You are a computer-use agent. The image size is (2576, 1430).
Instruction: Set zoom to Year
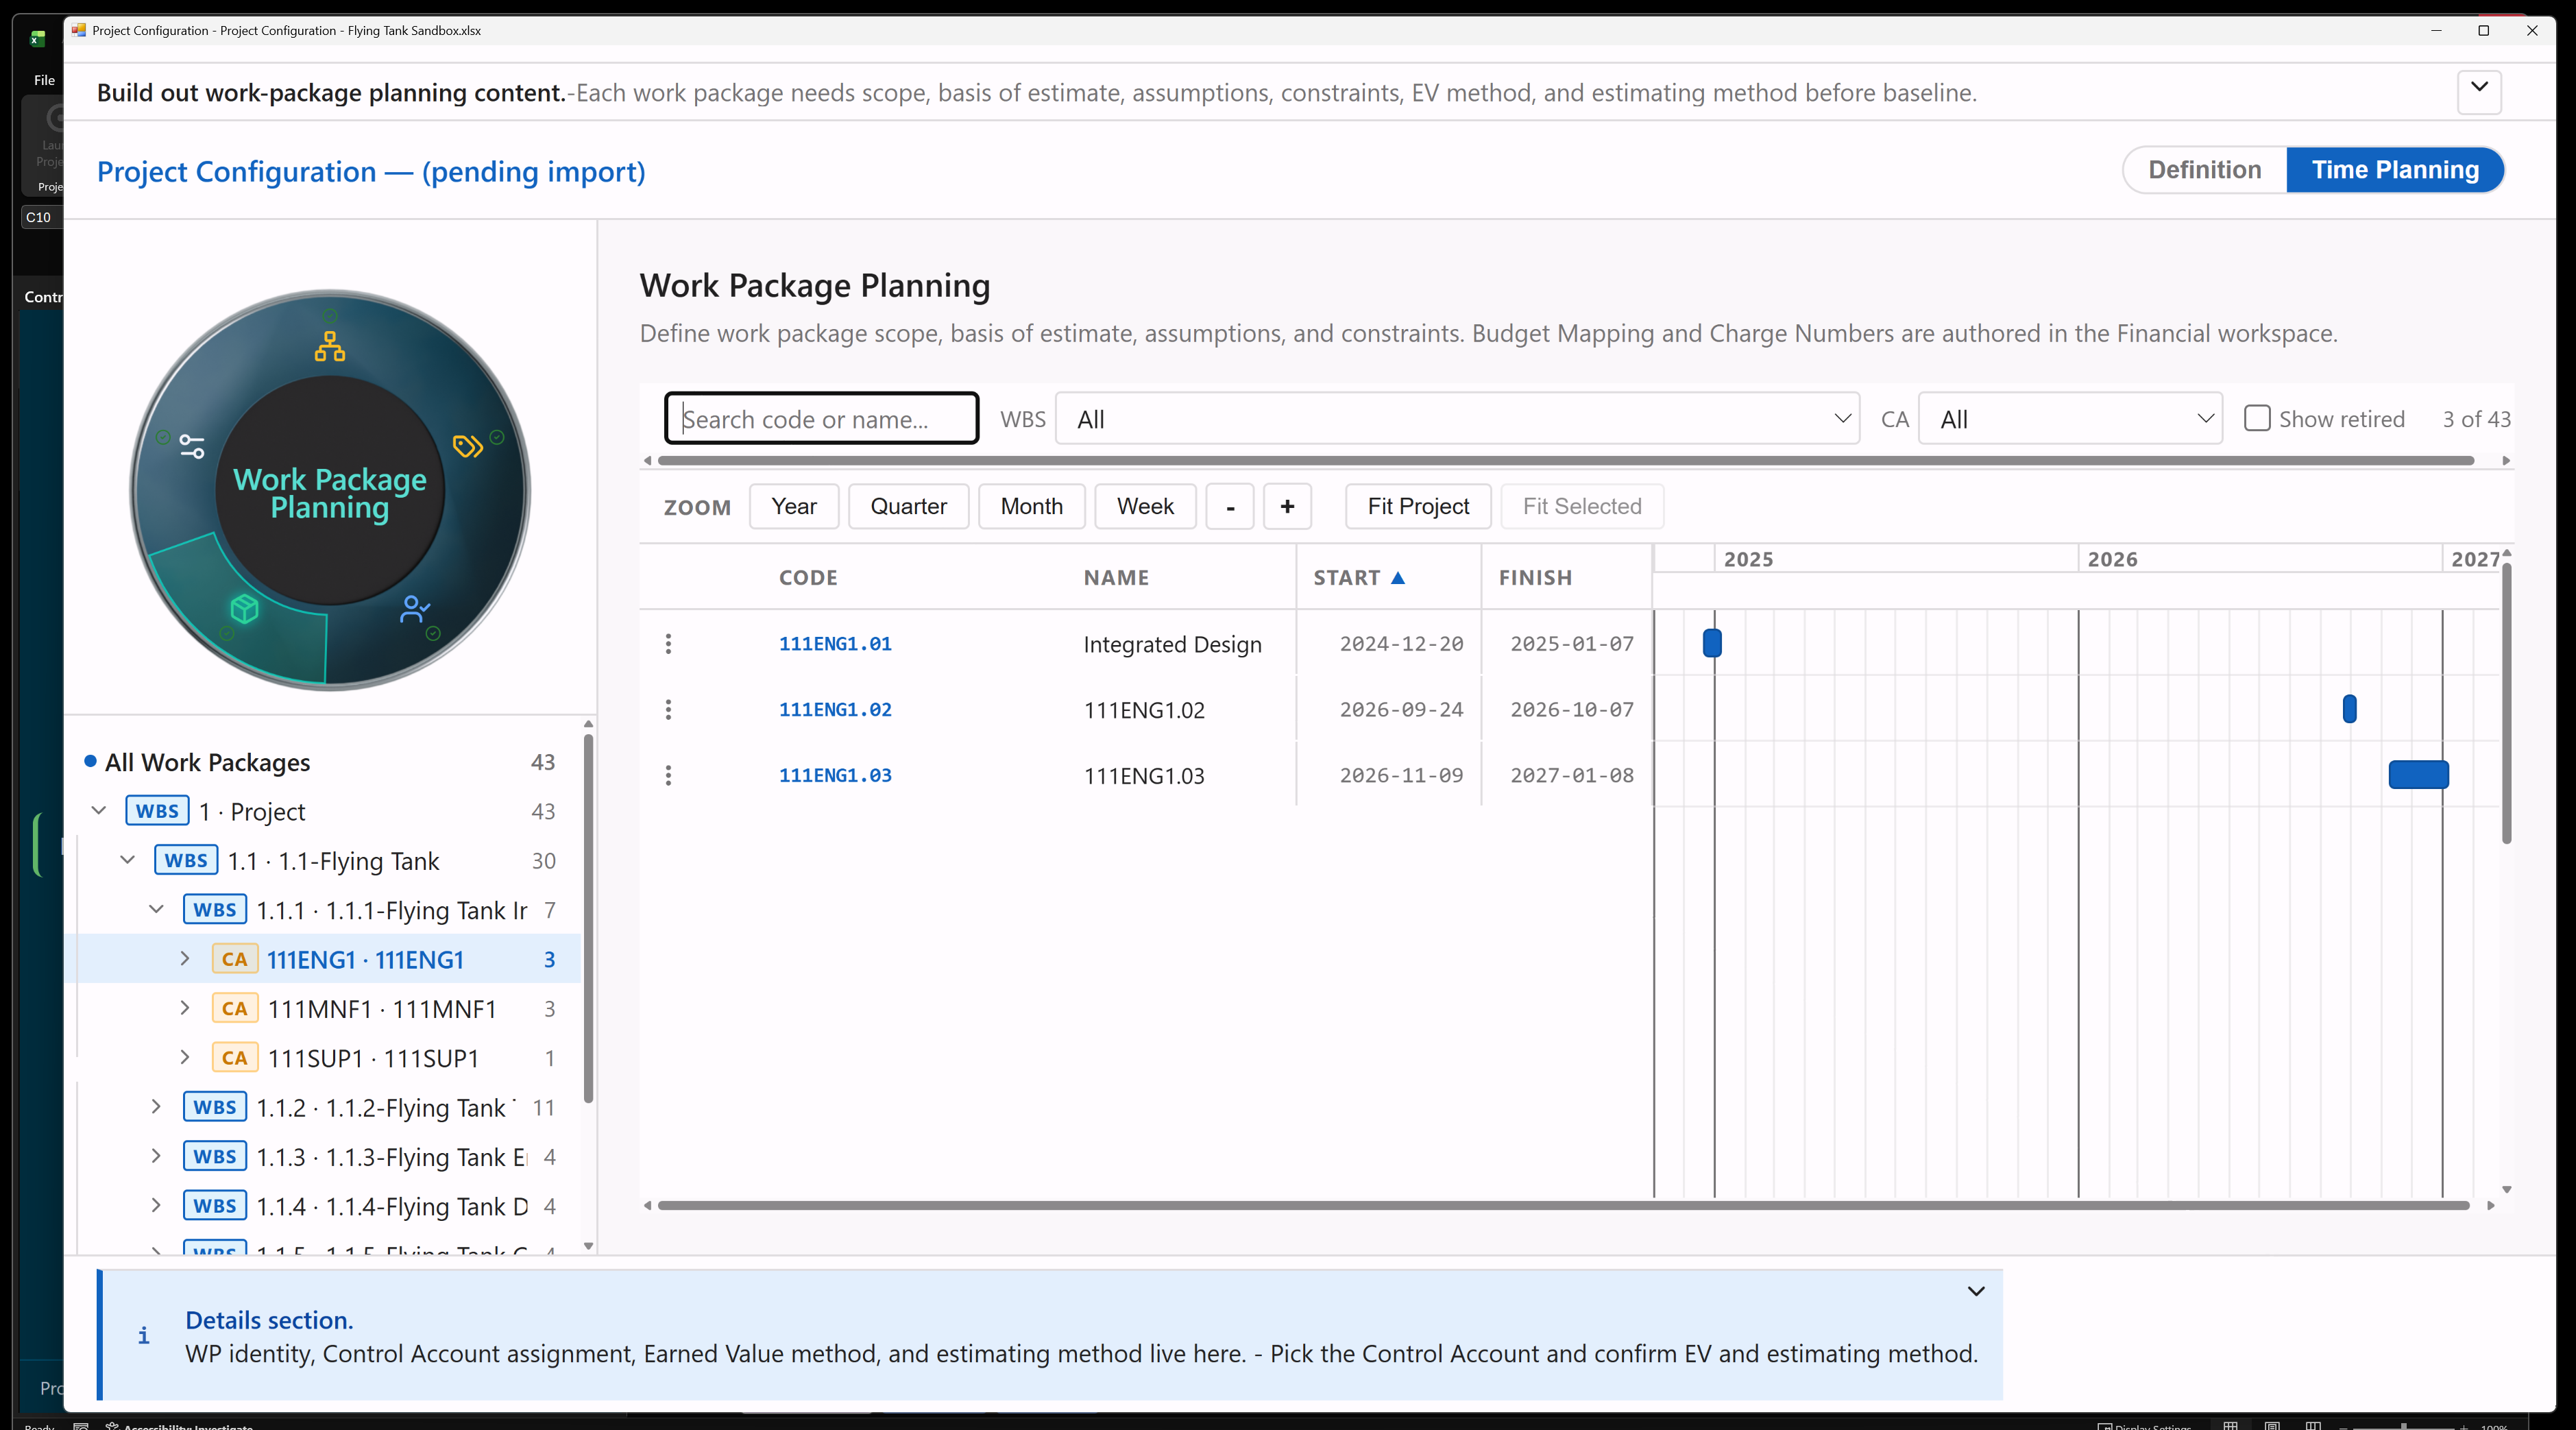pyautogui.click(x=794, y=506)
